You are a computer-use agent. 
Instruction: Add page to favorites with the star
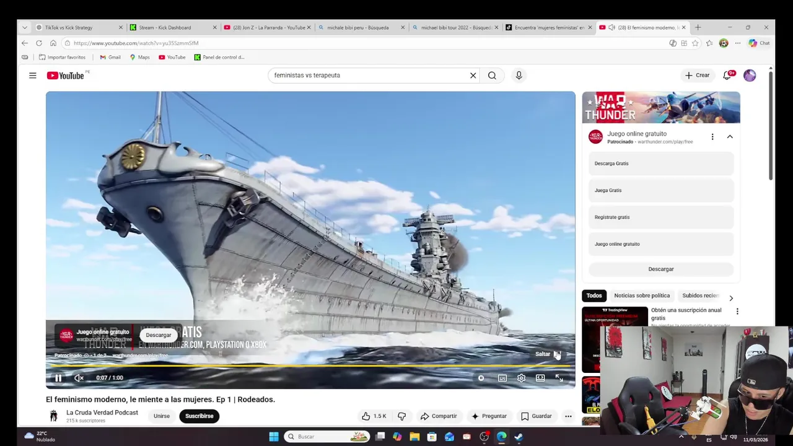[x=695, y=43]
